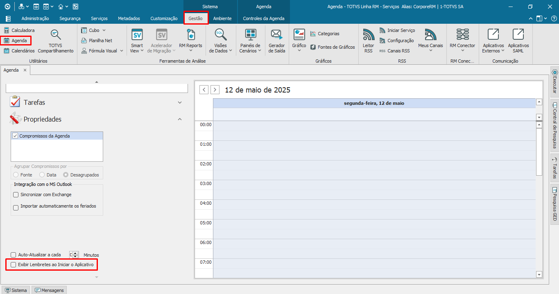Open the application menu icon left of Administração
Viewport: 559px width, 294px height.
point(8,18)
